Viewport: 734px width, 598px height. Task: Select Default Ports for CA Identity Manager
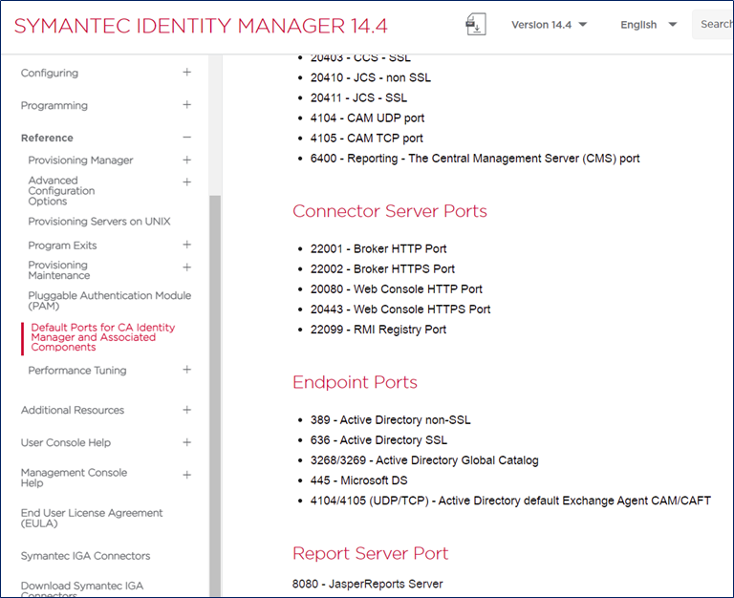[102, 337]
